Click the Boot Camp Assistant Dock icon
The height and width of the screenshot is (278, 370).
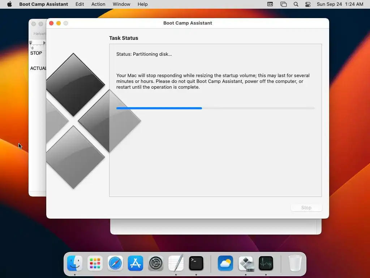pos(246,264)
